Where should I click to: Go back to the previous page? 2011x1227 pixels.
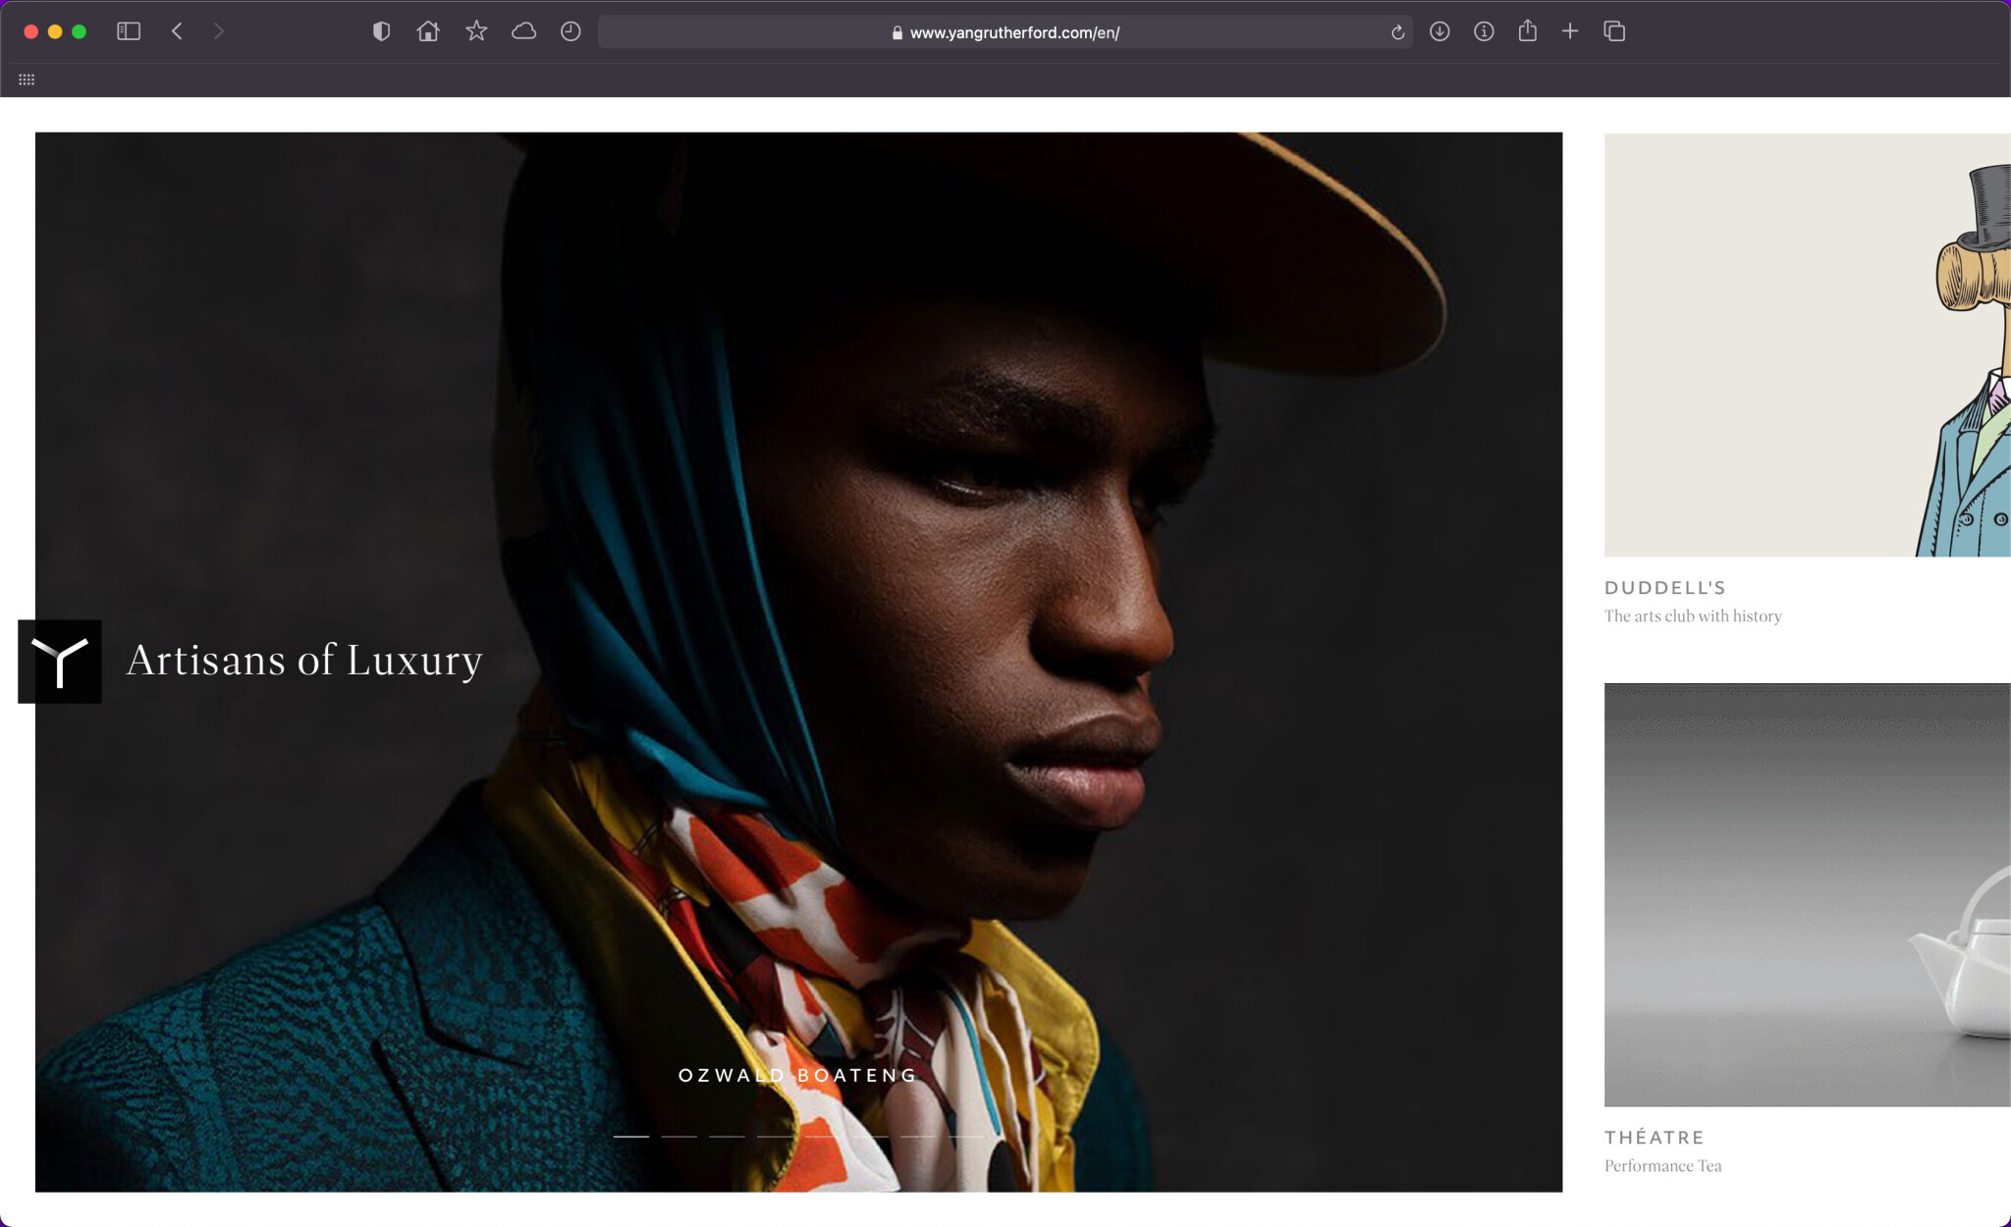click(178, 31)
